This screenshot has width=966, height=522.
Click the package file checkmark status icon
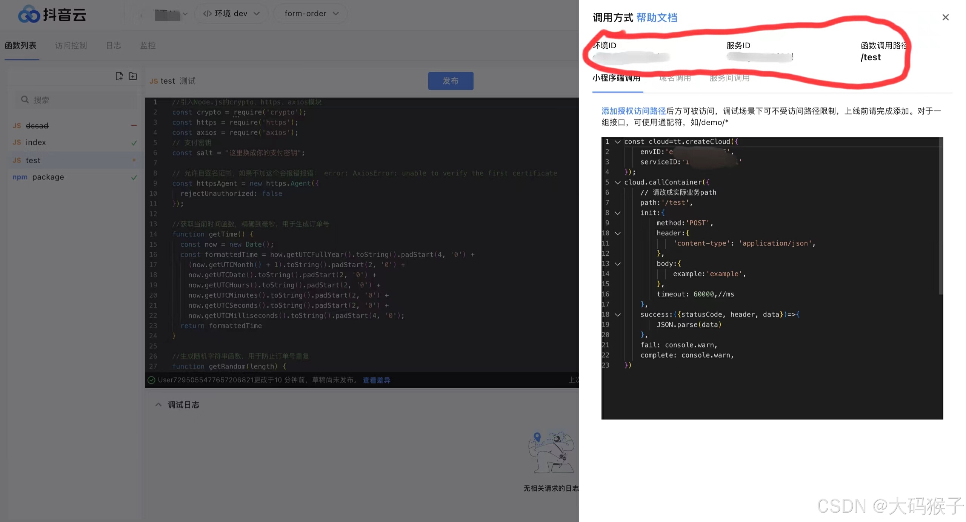pos(134,177)
